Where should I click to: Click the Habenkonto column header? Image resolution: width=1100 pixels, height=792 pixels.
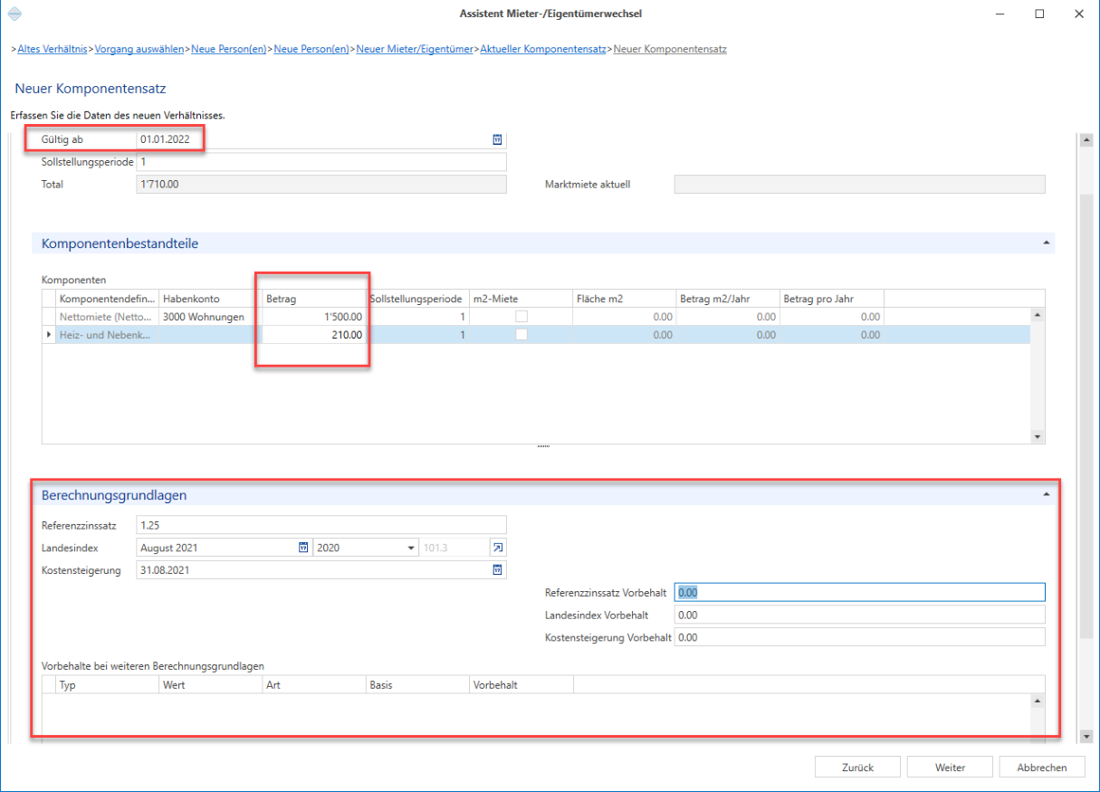pos(210,299)
